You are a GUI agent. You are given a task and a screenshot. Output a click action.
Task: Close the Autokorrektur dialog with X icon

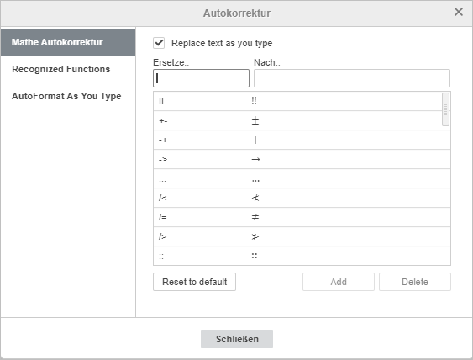[459, 12]
